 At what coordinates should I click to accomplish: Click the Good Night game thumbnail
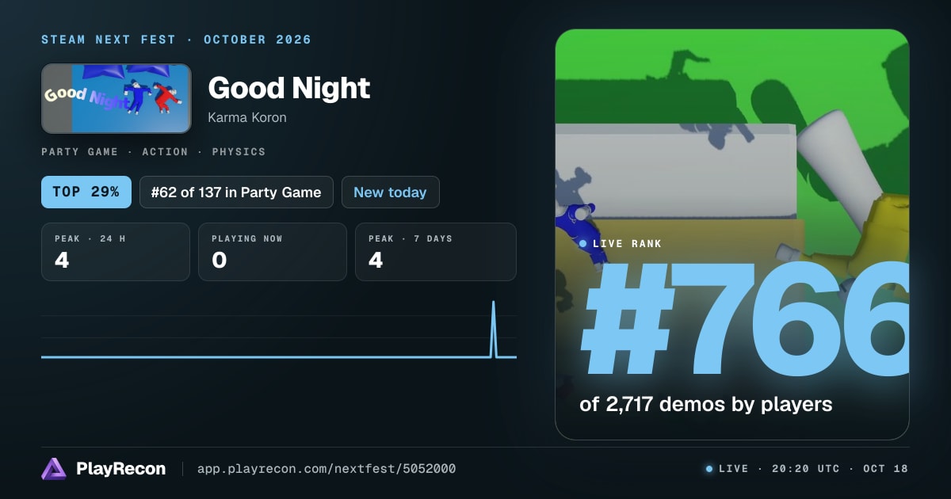116,98
